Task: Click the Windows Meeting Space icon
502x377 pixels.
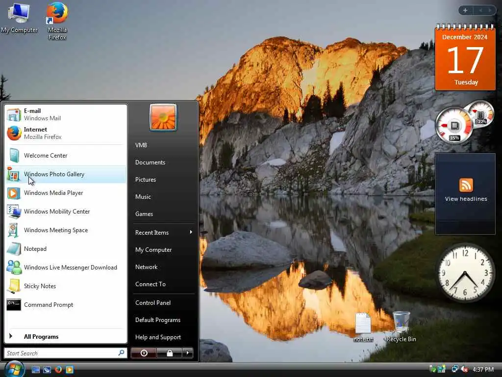Action: point(14,230)
